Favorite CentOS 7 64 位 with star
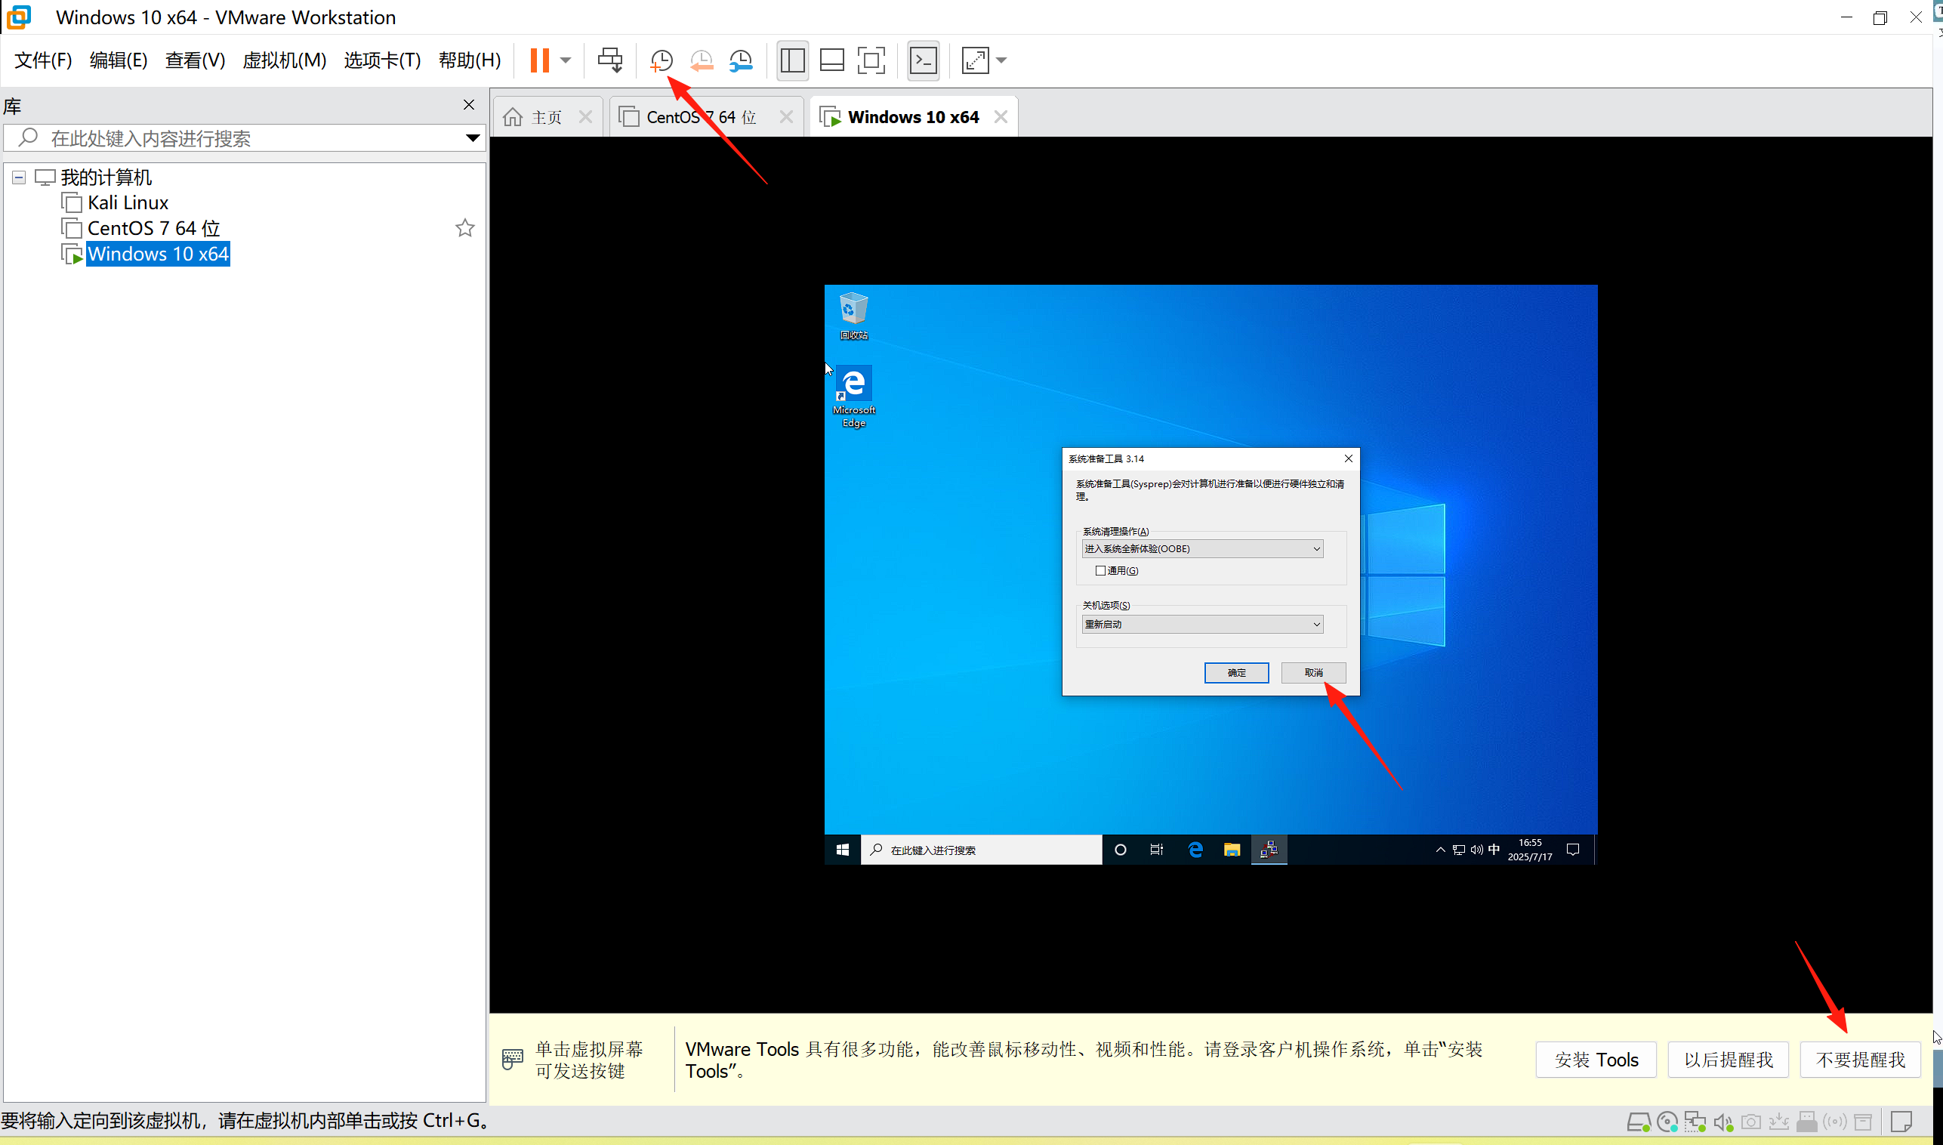The image size is (1943, 1145). click(x=464, y=228)
